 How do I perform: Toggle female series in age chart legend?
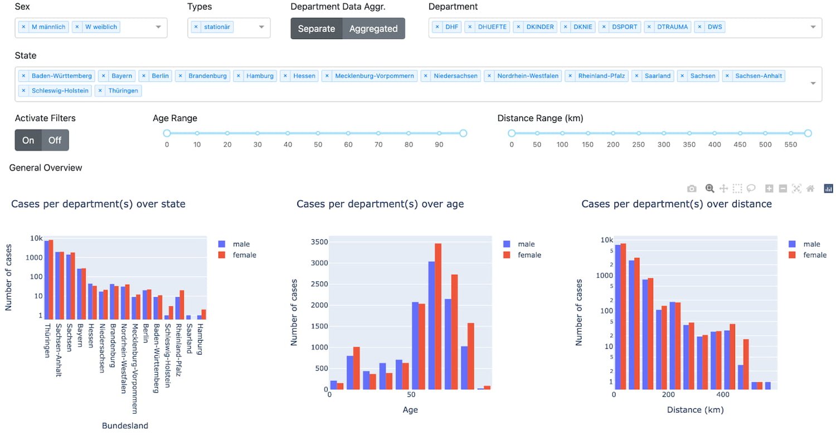tap(523, 255)
